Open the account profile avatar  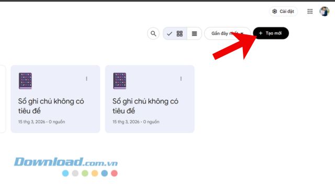[x=325, y=11]
